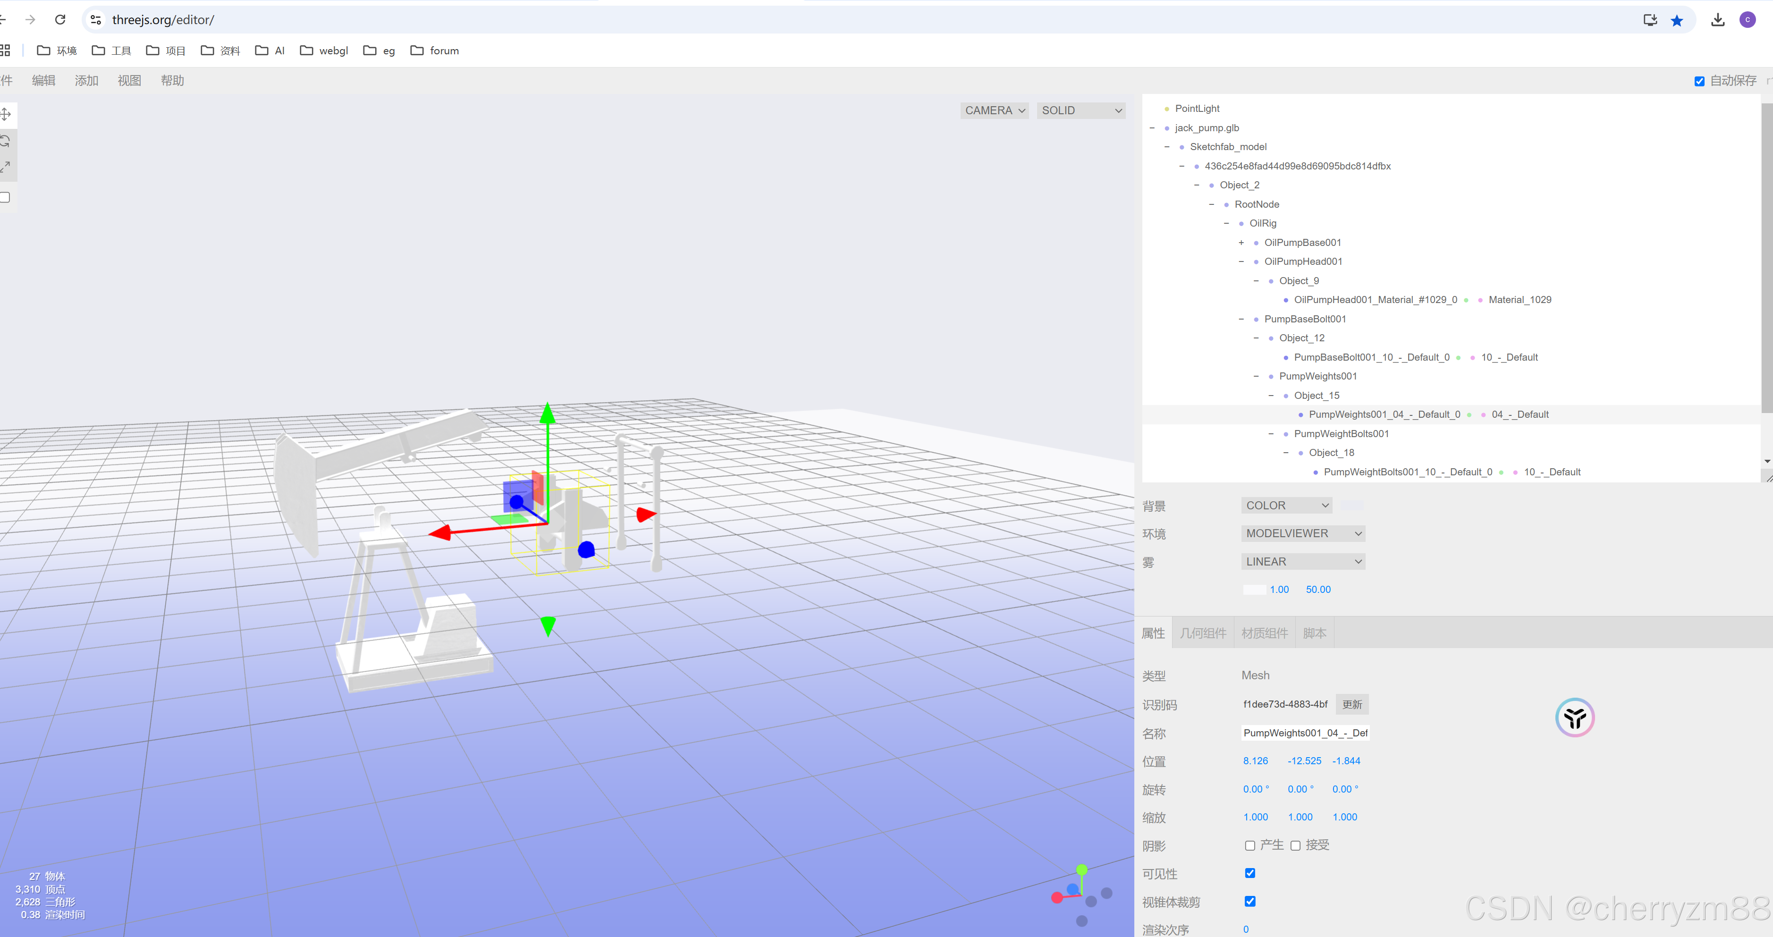The width and height of the screenshot is (1773, 937).
Task: Expand the OilPumpBase001 tree node
Action: [1241, 242]
